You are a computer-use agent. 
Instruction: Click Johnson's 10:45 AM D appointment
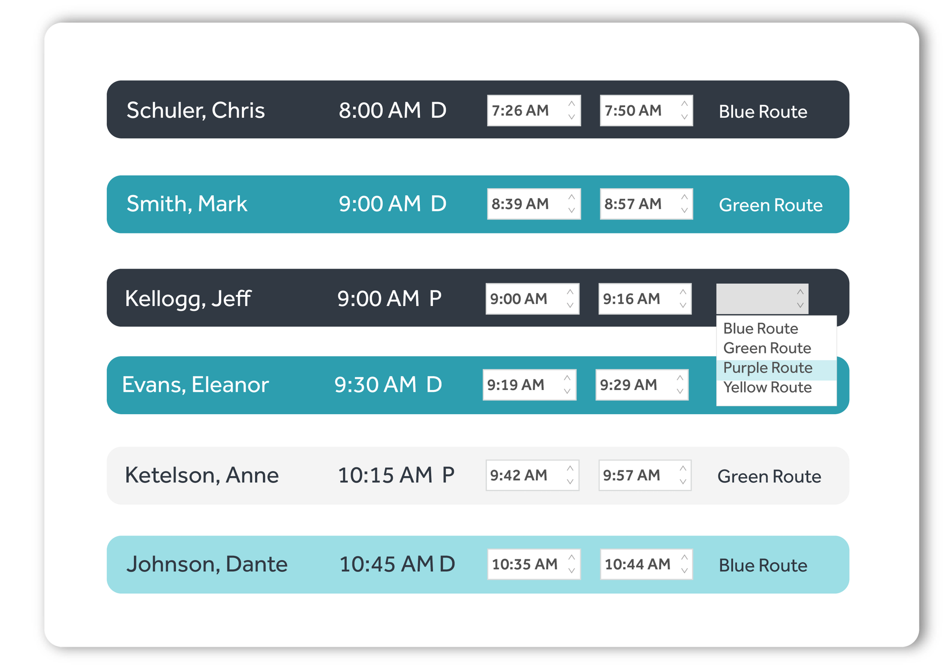(x=397, y=564)
